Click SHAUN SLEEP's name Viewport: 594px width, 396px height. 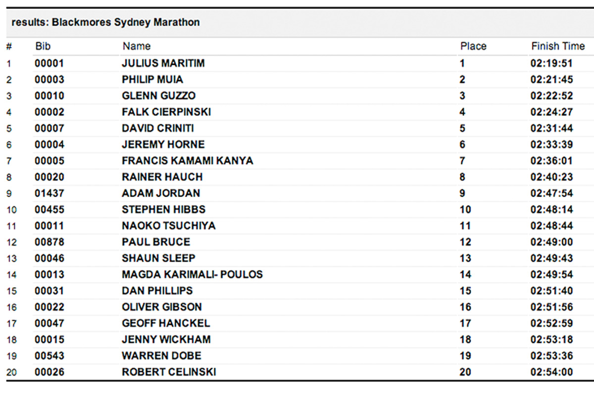point(159,258)
